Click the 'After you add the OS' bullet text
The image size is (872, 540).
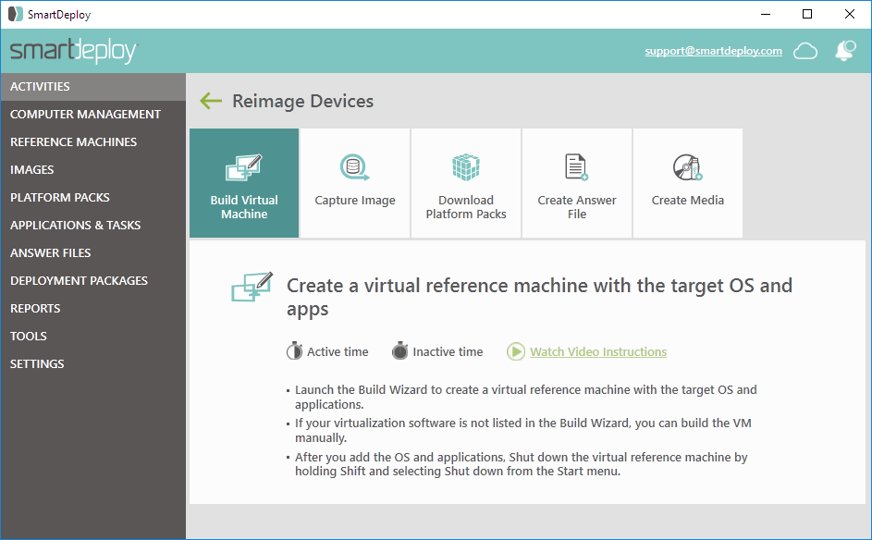(x=522, y=464)
